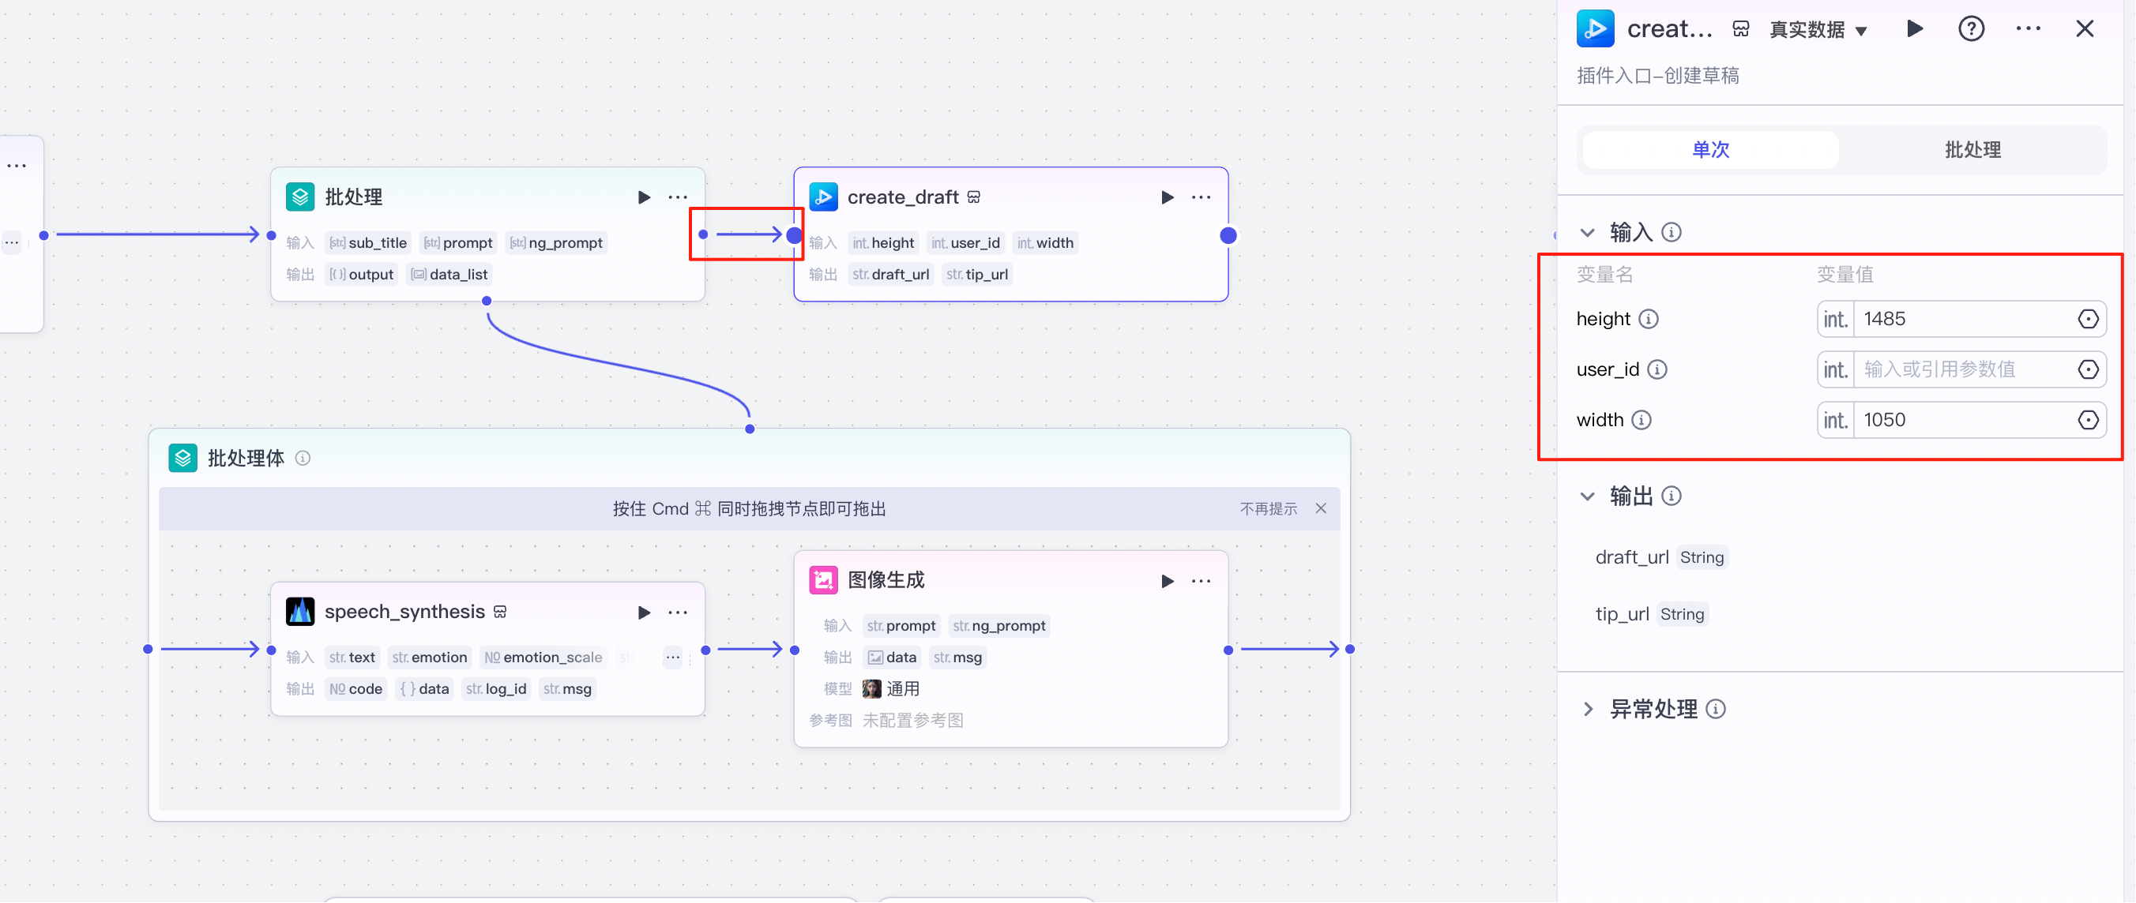Select the 单次 tab
Image resolution: width=2136 pixels, height=903 pixels.
pyautogui.click(x=1709, y=149)
